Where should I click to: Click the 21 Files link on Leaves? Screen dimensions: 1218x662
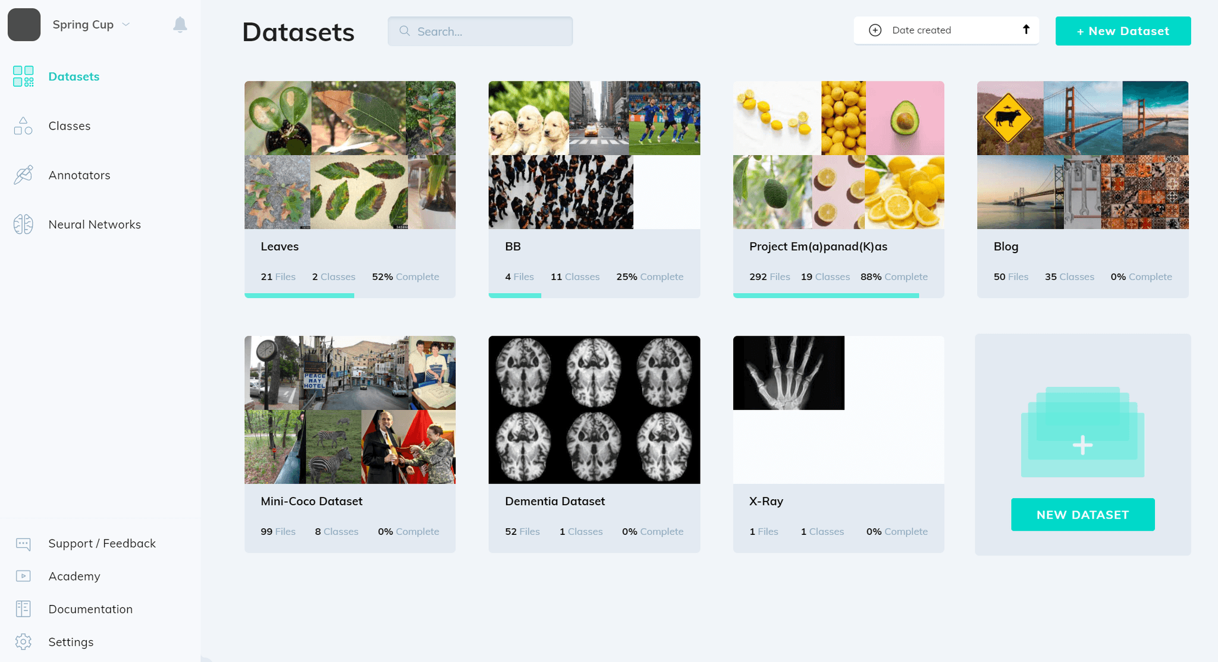point(277,276)
